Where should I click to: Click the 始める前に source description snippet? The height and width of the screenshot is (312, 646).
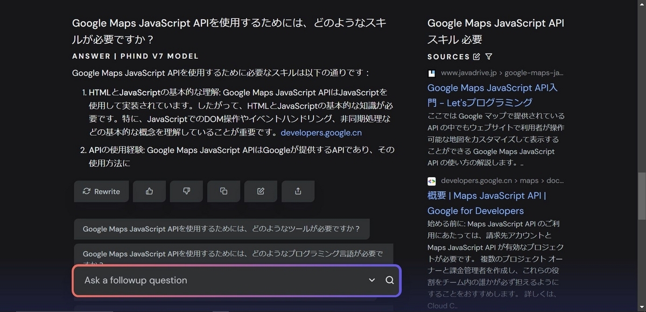pos(496,265)
